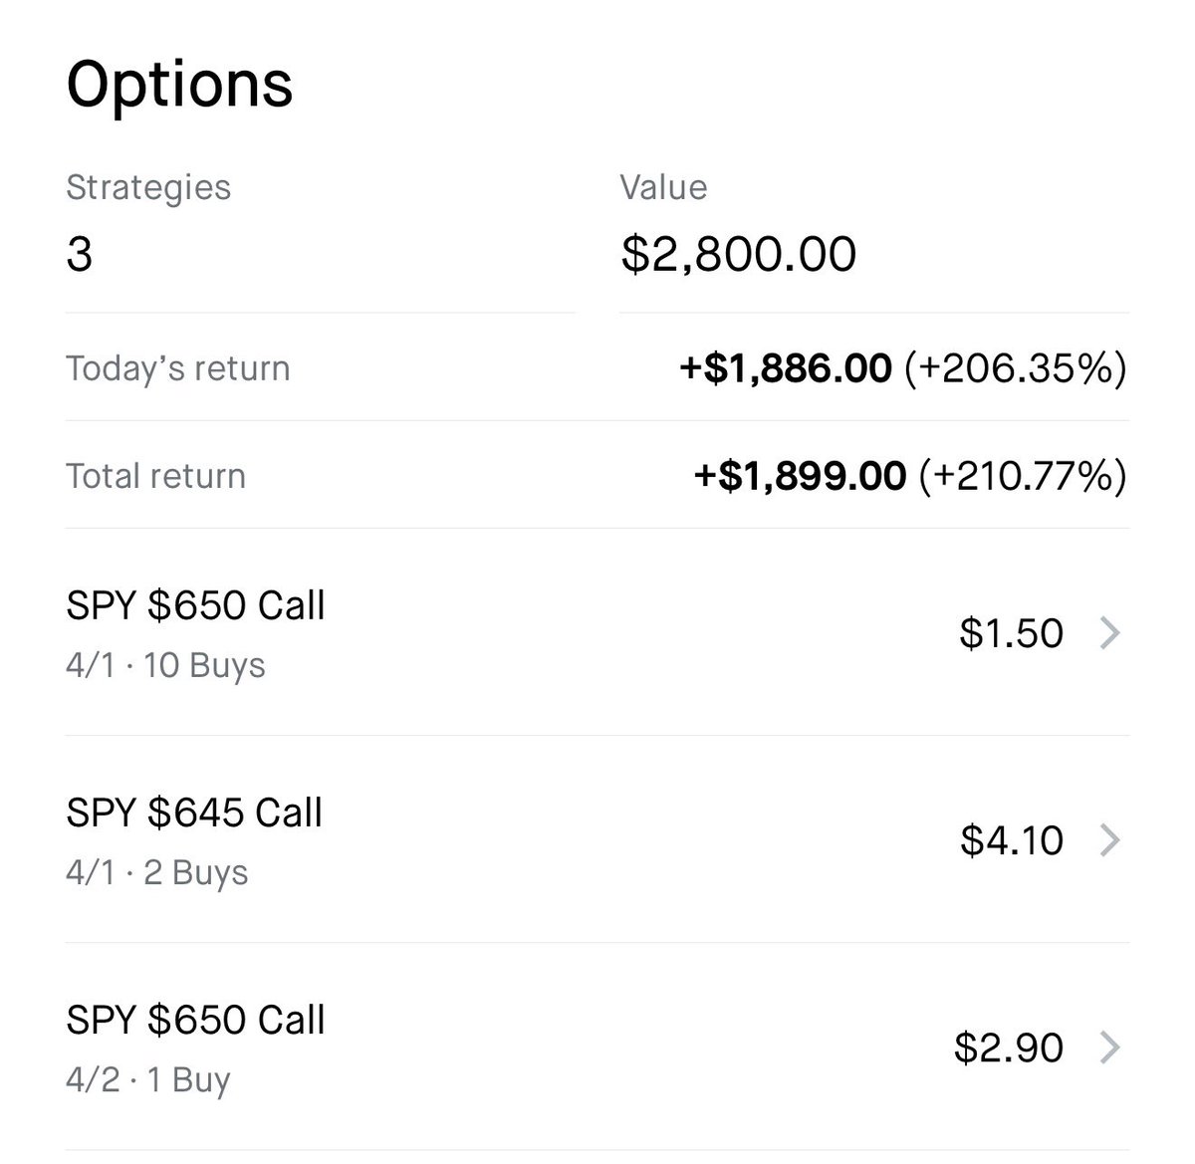Expand chevron beside the $1.50 price
The image size is (1195, 1164).
pos(1109,633)
